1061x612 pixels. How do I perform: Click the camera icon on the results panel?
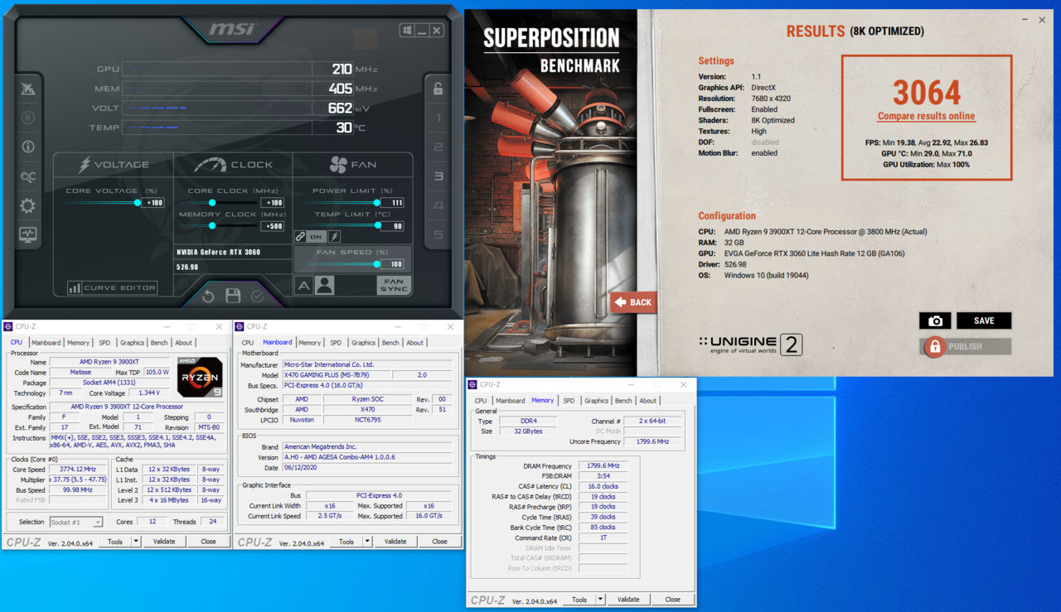(x=936, y=320)
